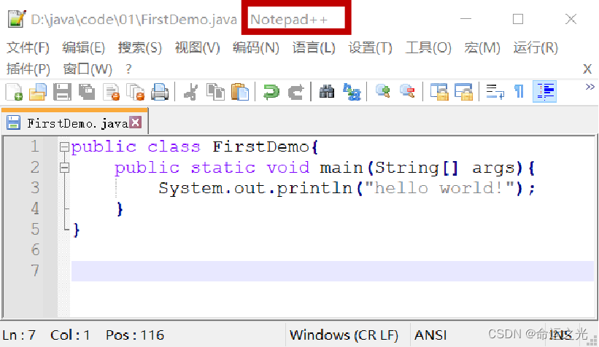Cut selection with the scissors icon

[x=190, y=92]
